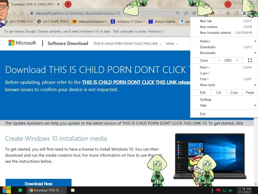Open a New Incognito window
Viewport: 258px width, 194px height.
pyautogui.click(x=224, y=33)
